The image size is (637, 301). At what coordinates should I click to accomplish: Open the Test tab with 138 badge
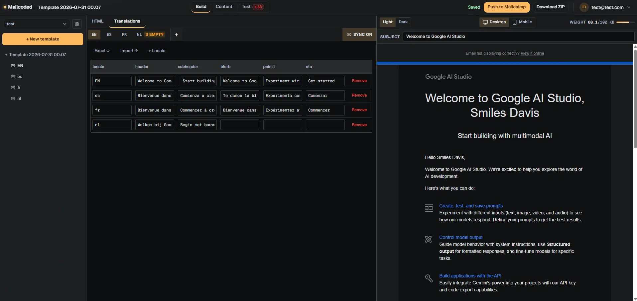click(x=253, y=7)
